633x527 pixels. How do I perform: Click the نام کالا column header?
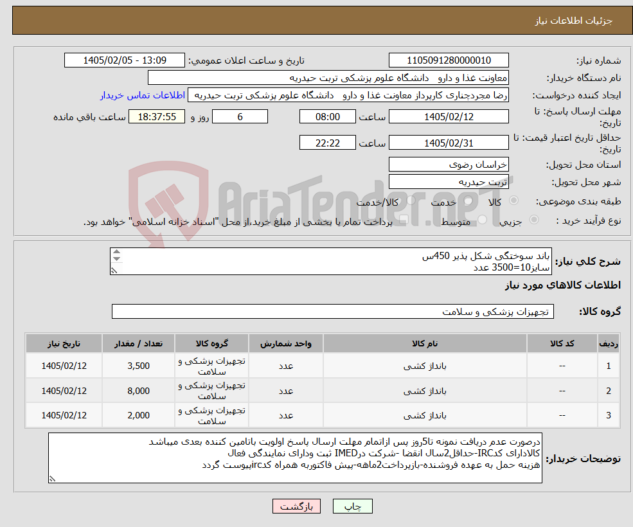click(x=425, y=344)
